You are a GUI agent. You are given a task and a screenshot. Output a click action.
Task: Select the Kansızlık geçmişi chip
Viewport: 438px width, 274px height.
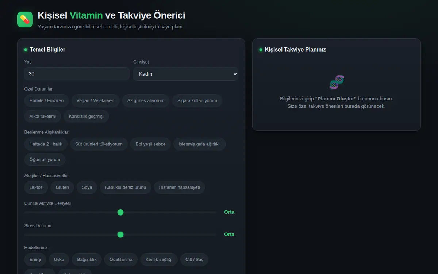click(86, 117)
